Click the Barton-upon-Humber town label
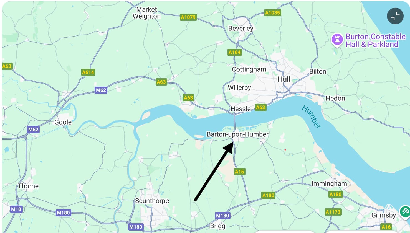Image resolution: width=410 pixels, height=233 pixels. pos(237,134)
